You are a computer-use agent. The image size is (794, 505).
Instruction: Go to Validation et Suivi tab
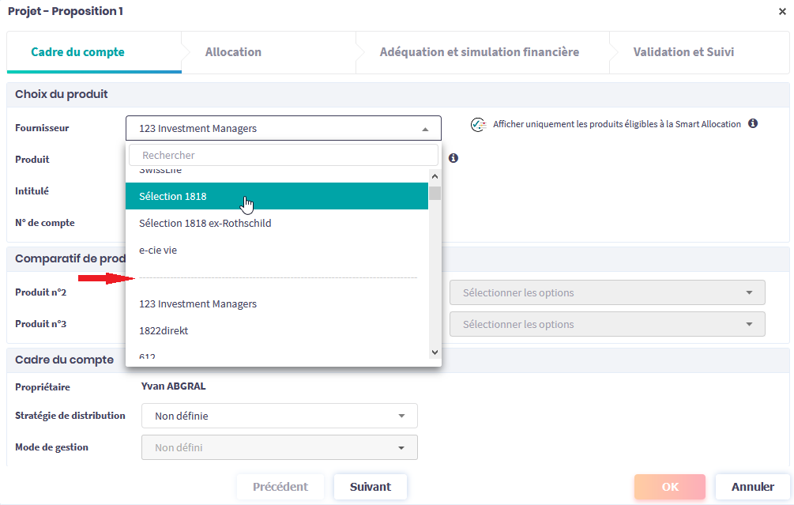click(683, 52)
